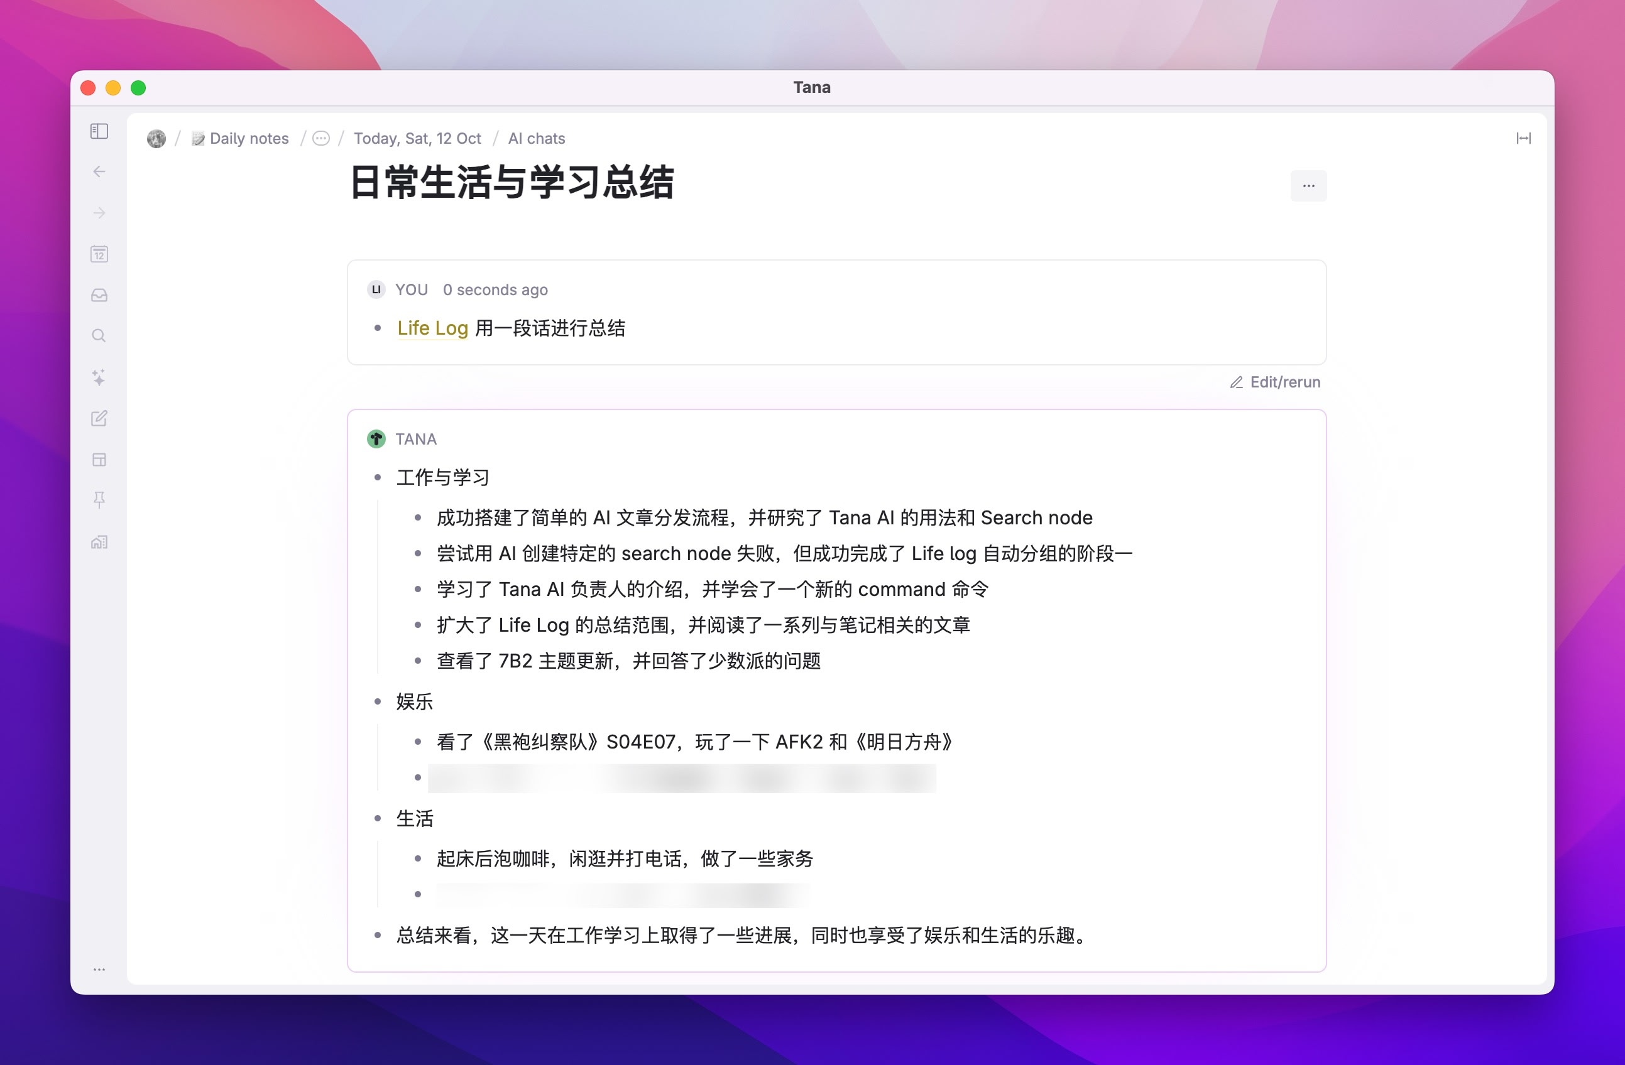Click the red close window button
This screenshot has width=1625, height=1065.
click(88, 88)
